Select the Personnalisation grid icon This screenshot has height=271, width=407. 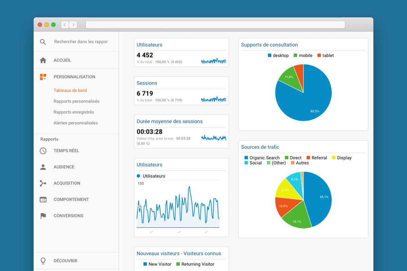pos(43,77)
